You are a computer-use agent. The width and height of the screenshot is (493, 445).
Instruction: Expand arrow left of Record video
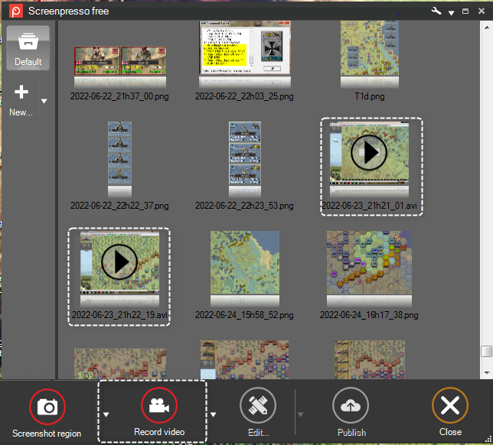[106, 414]
